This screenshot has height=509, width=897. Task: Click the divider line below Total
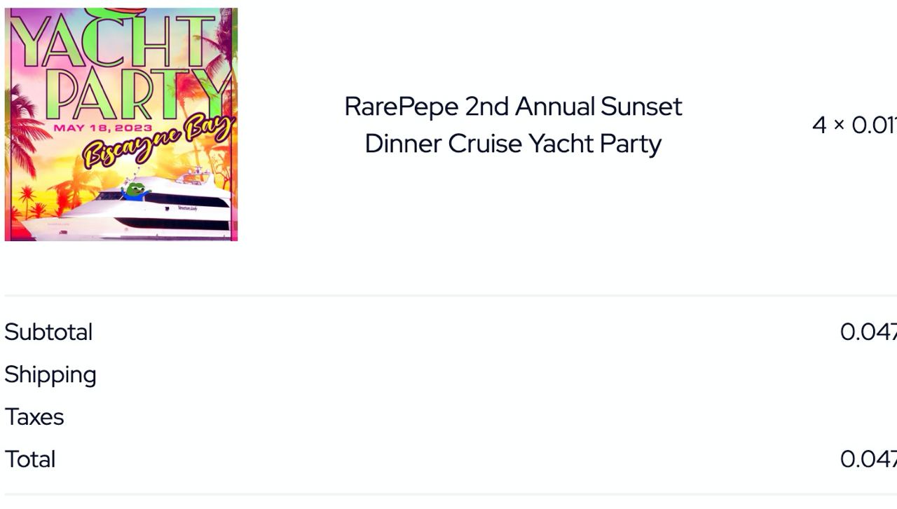click(x=451, y=494)
